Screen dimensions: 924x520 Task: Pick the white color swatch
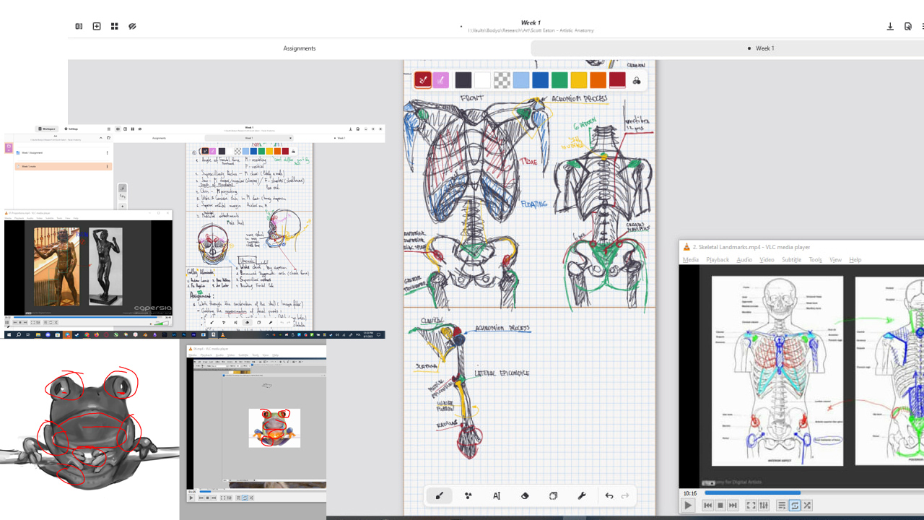coord(482,80)
